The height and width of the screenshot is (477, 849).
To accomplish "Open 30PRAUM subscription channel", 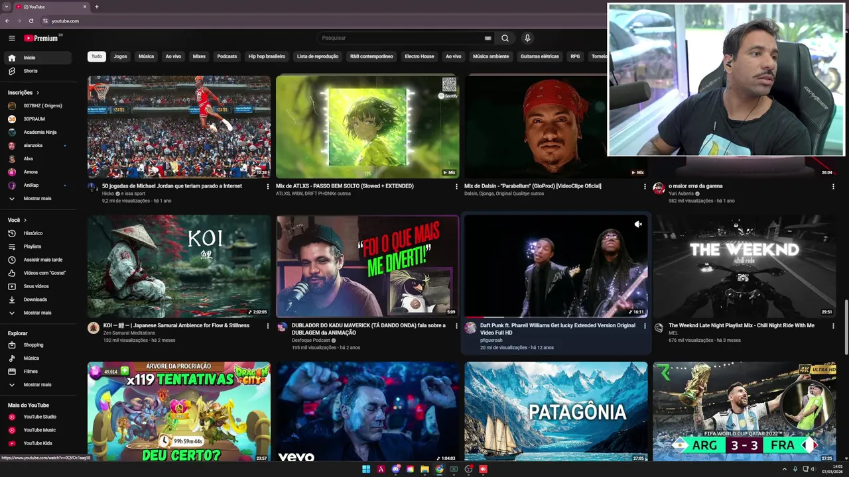I will coord(38,119).
